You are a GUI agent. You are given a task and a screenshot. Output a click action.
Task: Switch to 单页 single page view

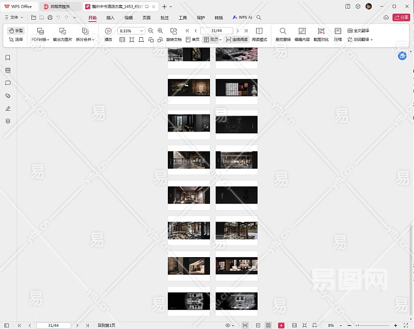point(192,40)
